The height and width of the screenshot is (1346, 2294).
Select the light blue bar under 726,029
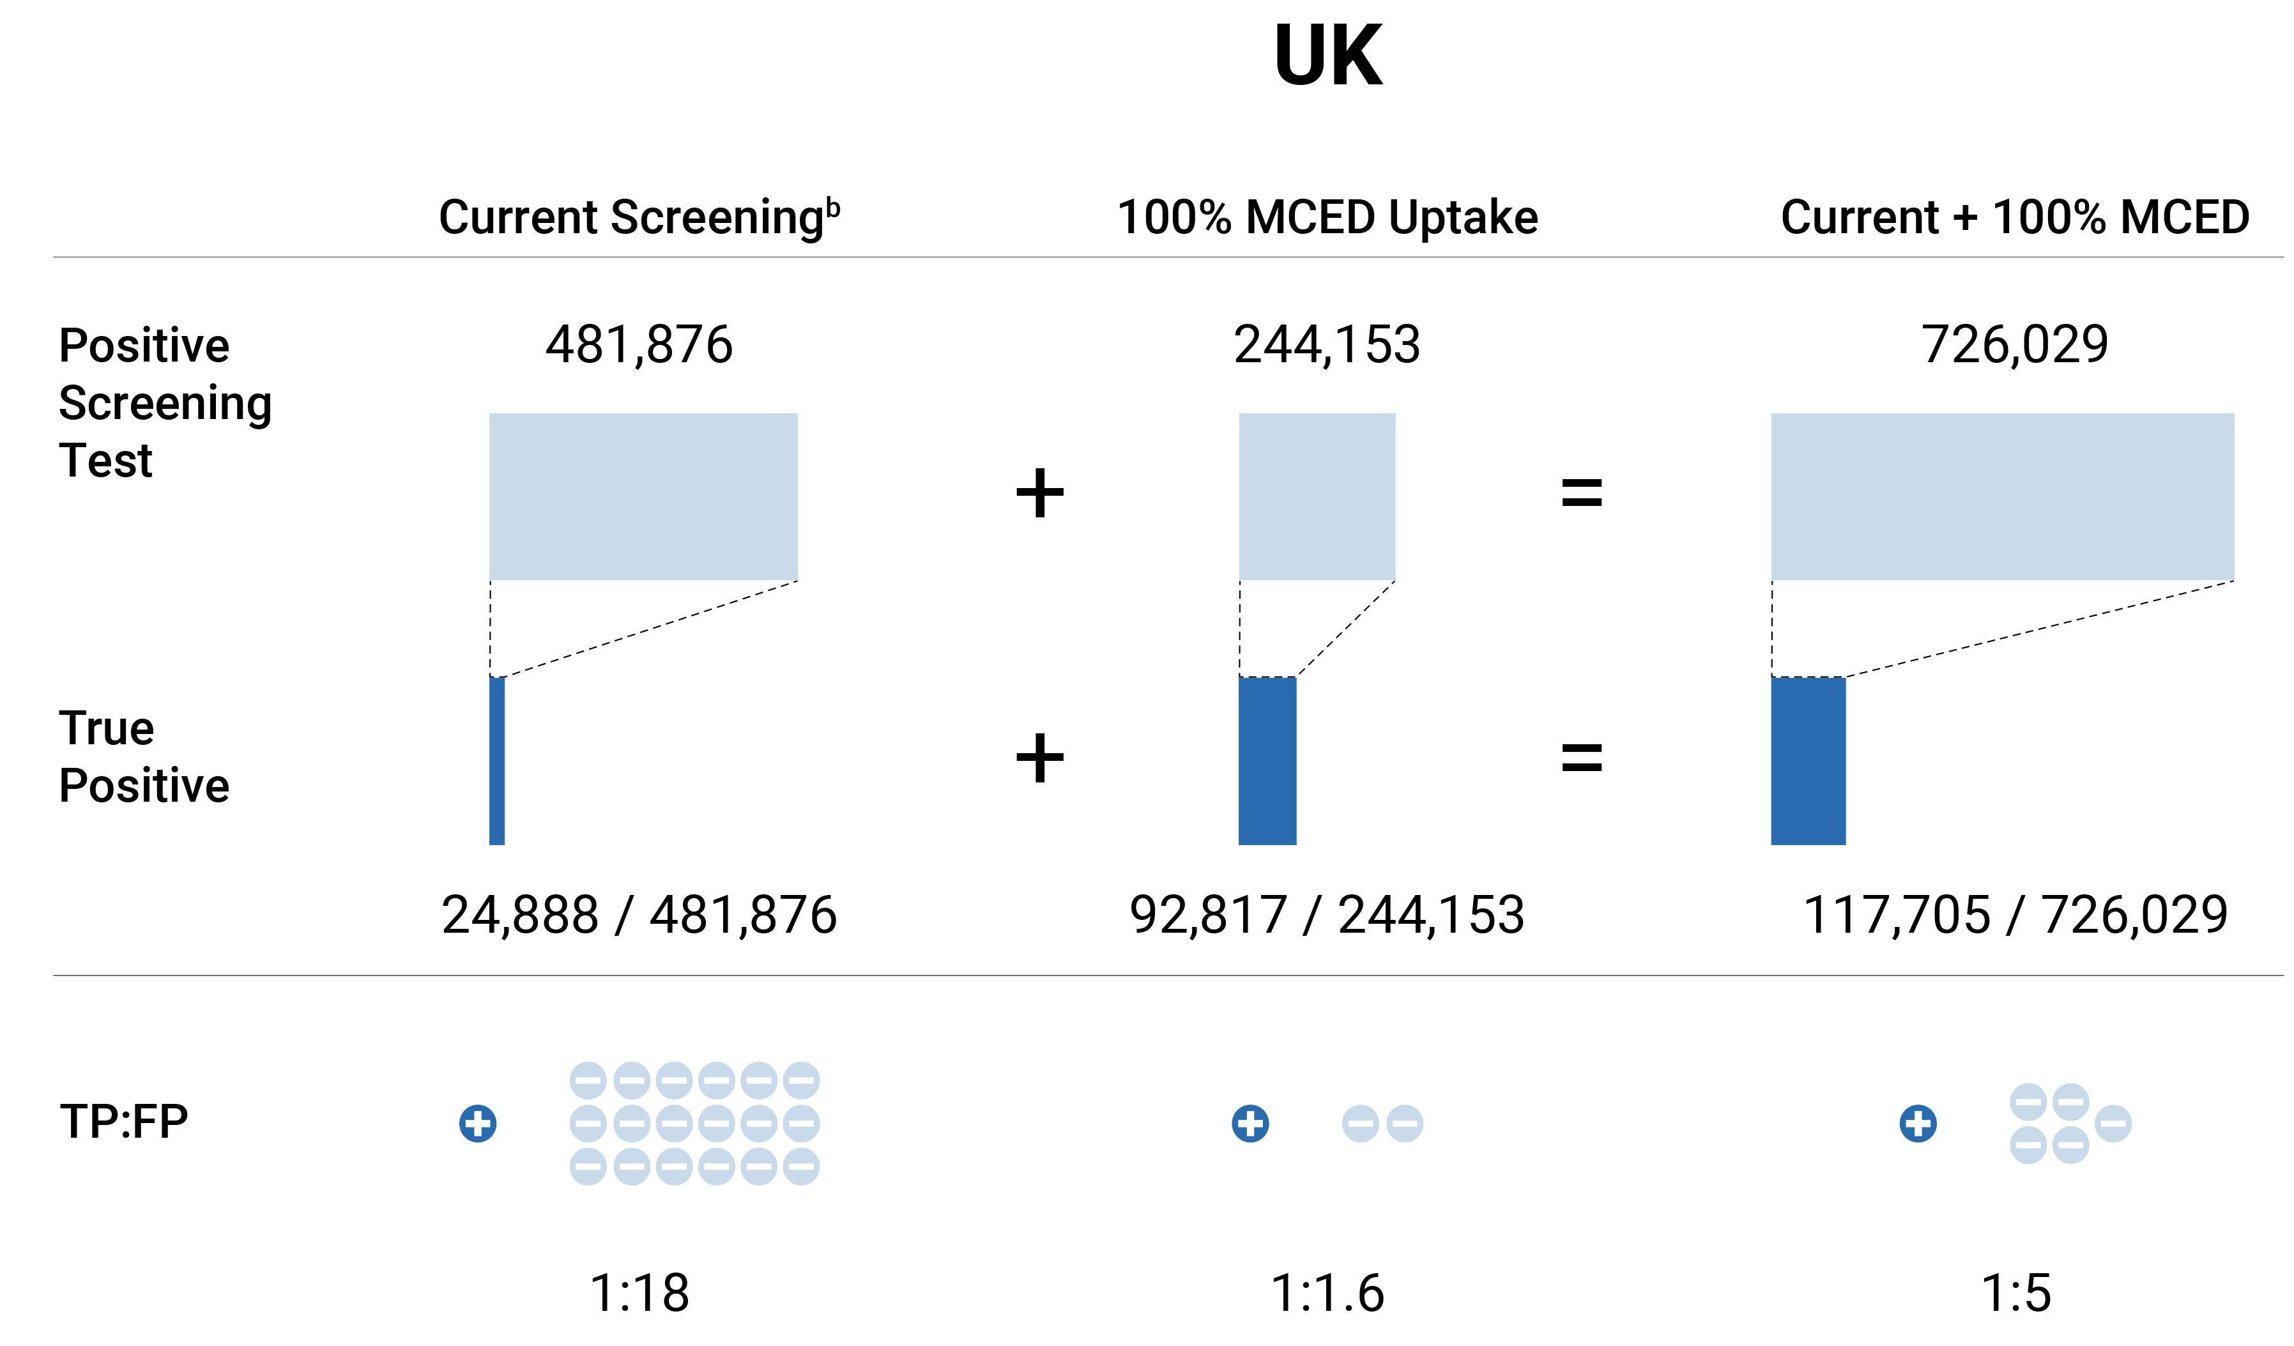2002,496
